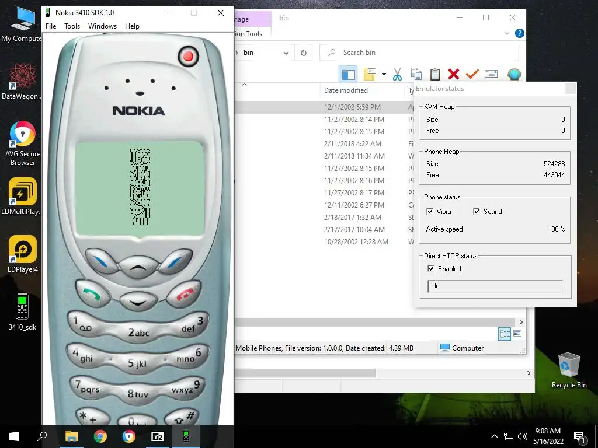Click Computer in Explorer status bar
This screenshot has width=598, height=448.
[462, 348]
